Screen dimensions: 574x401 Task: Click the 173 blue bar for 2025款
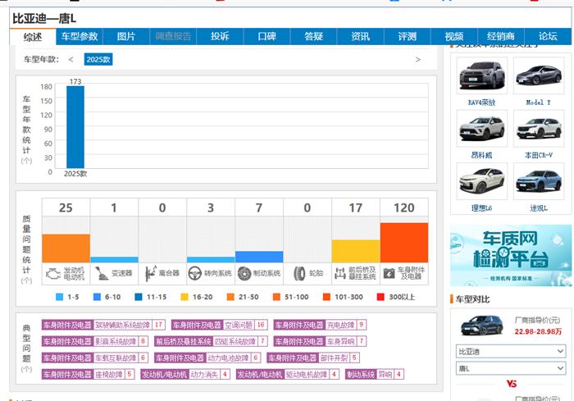tap(75, 126)
